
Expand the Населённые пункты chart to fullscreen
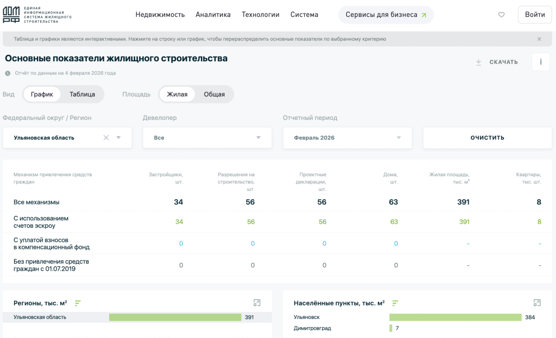537,303
